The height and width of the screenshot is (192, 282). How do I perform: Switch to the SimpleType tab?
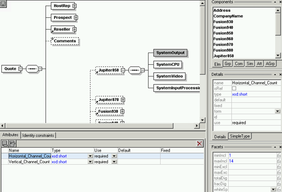pyautogui.click(x=240, y=136)
